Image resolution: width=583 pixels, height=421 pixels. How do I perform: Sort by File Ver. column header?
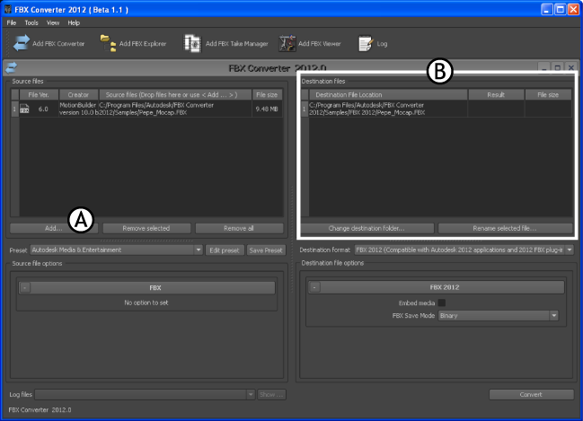39,95
